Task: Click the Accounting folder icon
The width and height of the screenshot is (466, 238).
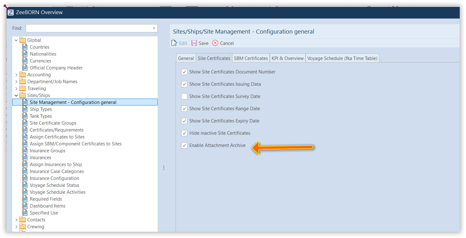Action: (x=22, y=75)
